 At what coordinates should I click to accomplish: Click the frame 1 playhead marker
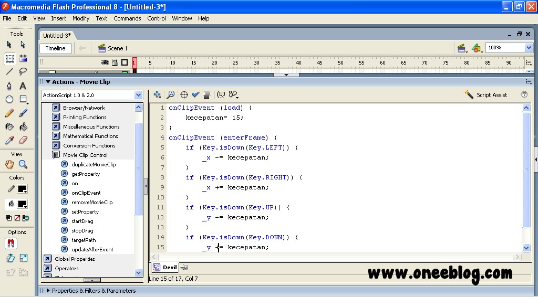tap(134, 62)
